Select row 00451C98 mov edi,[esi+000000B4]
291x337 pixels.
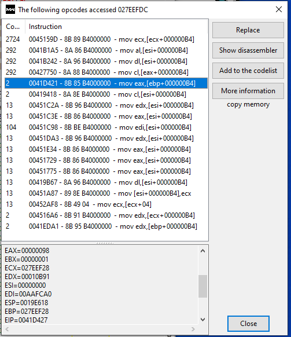tap(106, 127)
